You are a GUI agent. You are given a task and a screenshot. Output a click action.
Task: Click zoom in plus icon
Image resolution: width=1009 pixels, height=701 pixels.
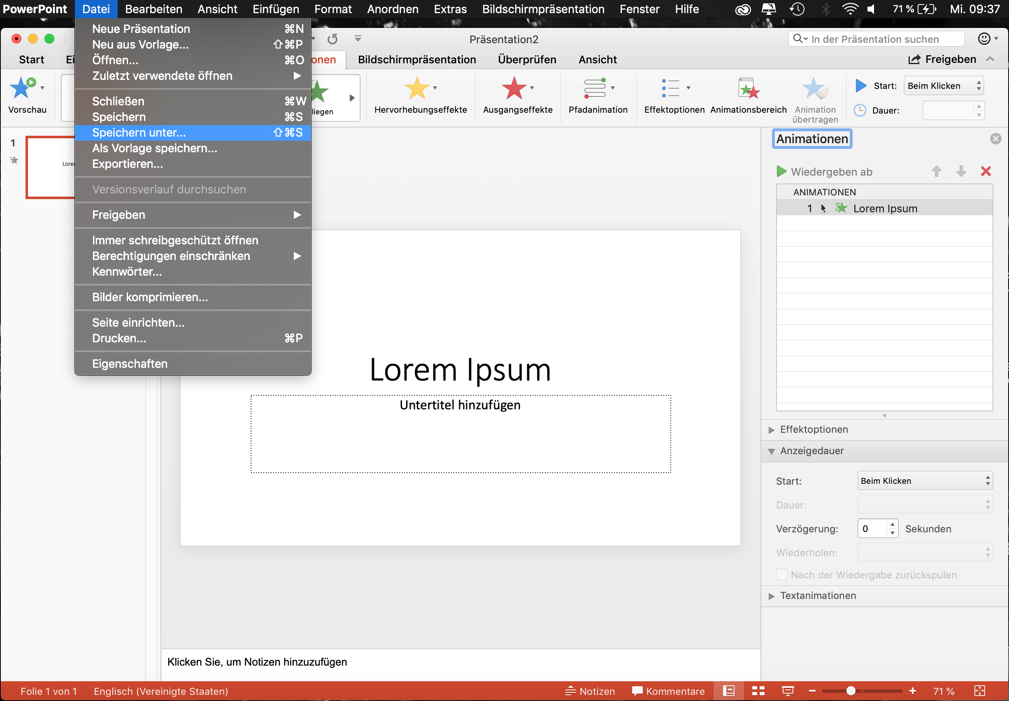[x=912, y=691]
